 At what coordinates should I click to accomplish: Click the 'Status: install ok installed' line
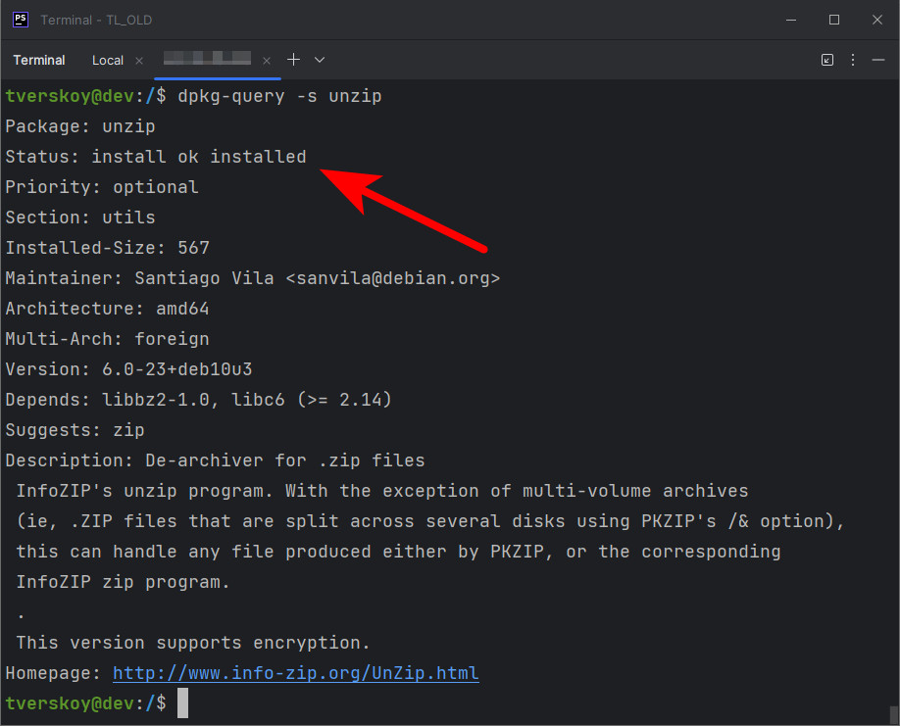[x=156, y=157]
